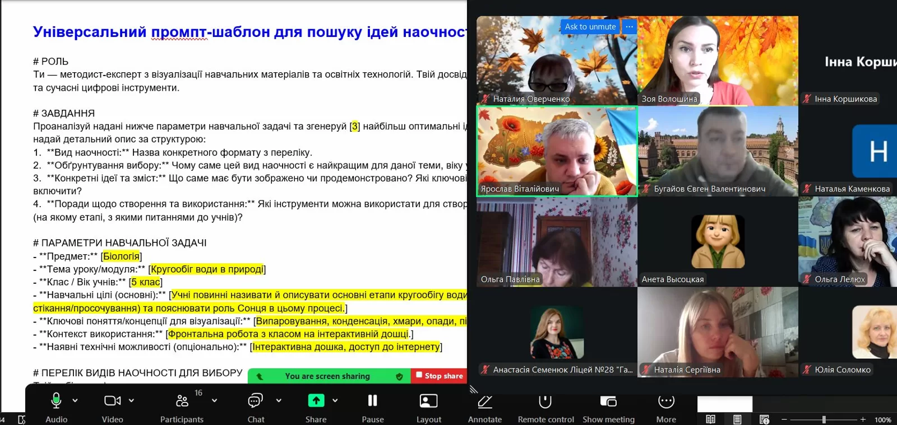Image resolution: width=897 pixels, height=425 pixels.
Task: Click the muted mic icon beside Анастасія Семенюк
Action: (x=486, y=370)
